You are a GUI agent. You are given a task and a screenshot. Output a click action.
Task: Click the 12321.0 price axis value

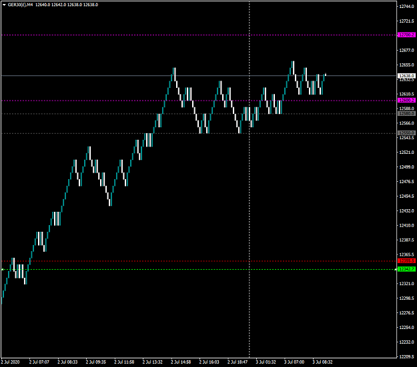(406, 284)
